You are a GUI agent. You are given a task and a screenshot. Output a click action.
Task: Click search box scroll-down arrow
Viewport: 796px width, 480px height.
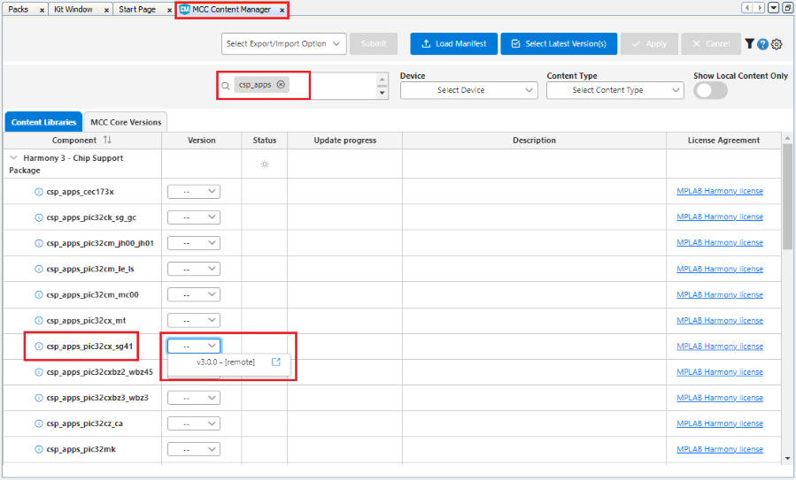pyautogui.click(x=382, y=94)
